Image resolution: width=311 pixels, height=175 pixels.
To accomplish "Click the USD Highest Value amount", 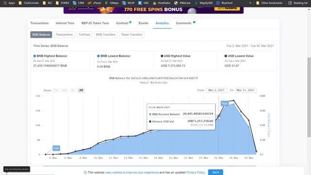I will (173, 66).
